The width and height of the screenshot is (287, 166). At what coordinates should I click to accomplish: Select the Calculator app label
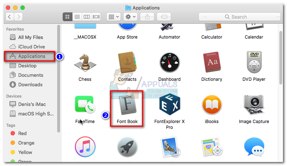212,37
